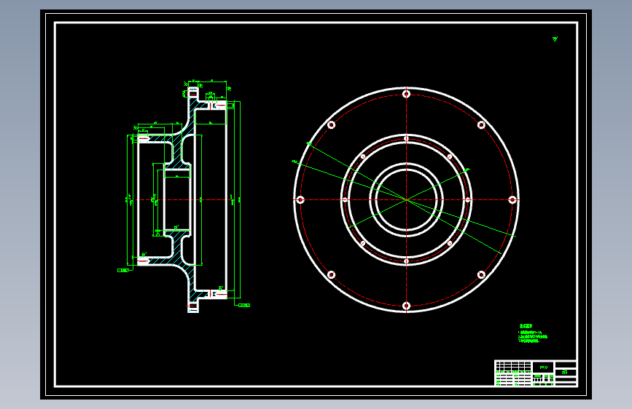Select the top bolt hole on outer flange
This screenshot has width=632, height=409.
(x=406, y=94)
